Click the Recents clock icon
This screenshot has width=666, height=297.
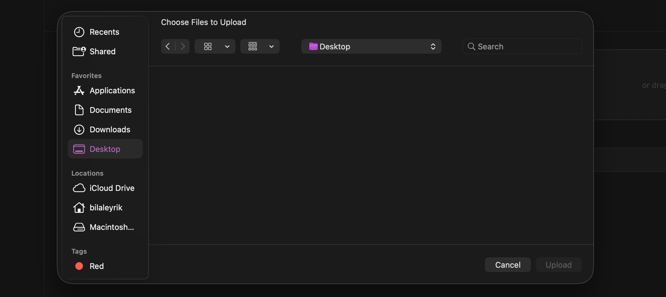79,32
